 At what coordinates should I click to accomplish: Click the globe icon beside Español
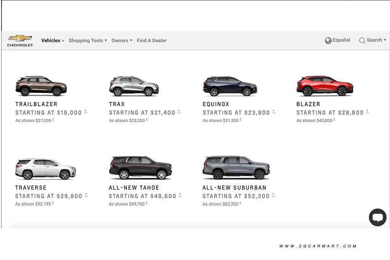click(328, 40)
